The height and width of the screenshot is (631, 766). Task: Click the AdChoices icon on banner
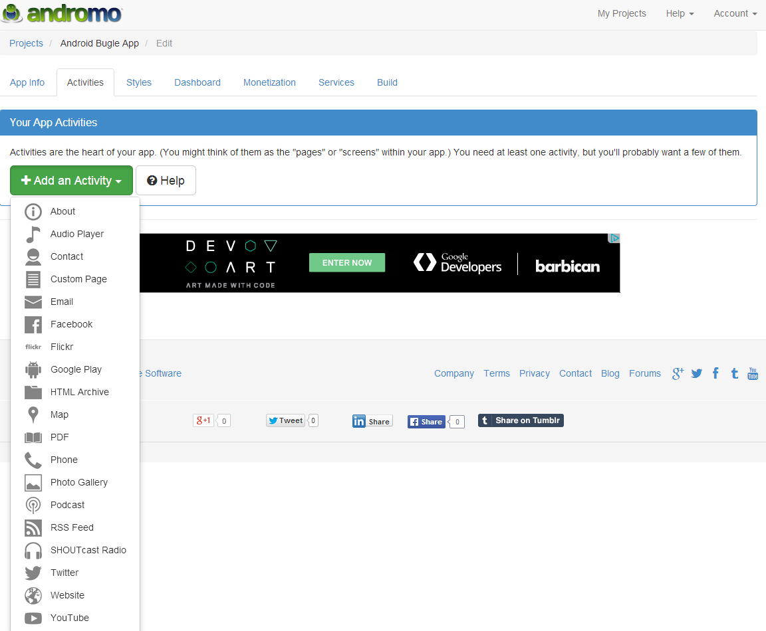[614, 238]
